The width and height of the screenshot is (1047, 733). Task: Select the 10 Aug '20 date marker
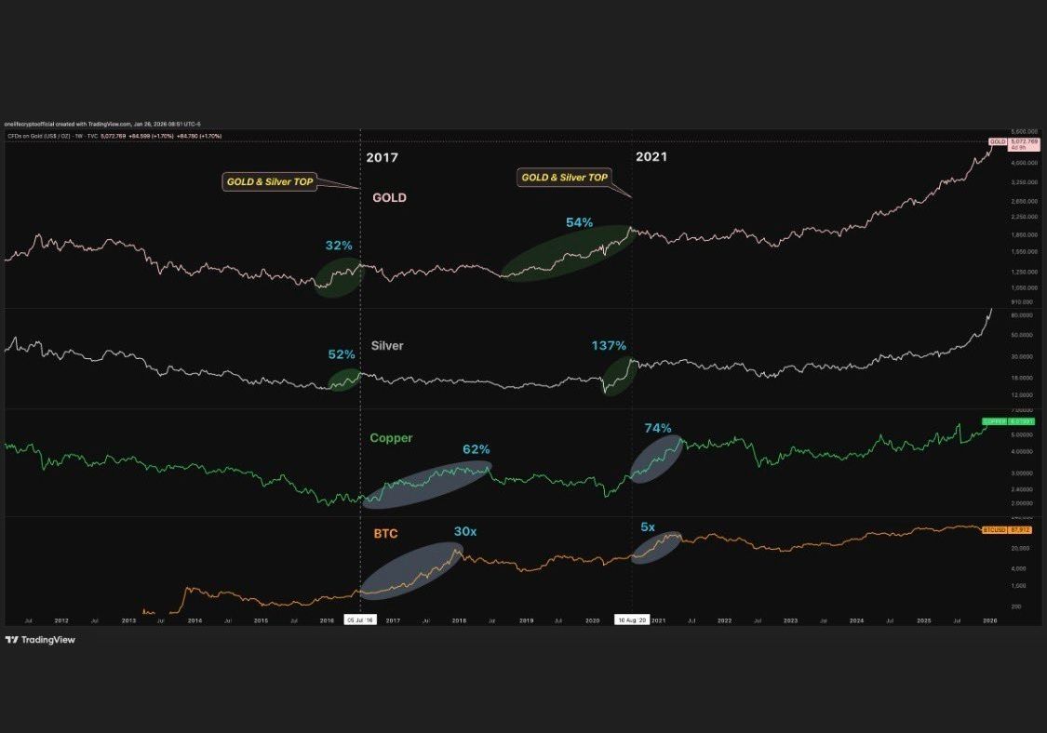pos(633,618)
